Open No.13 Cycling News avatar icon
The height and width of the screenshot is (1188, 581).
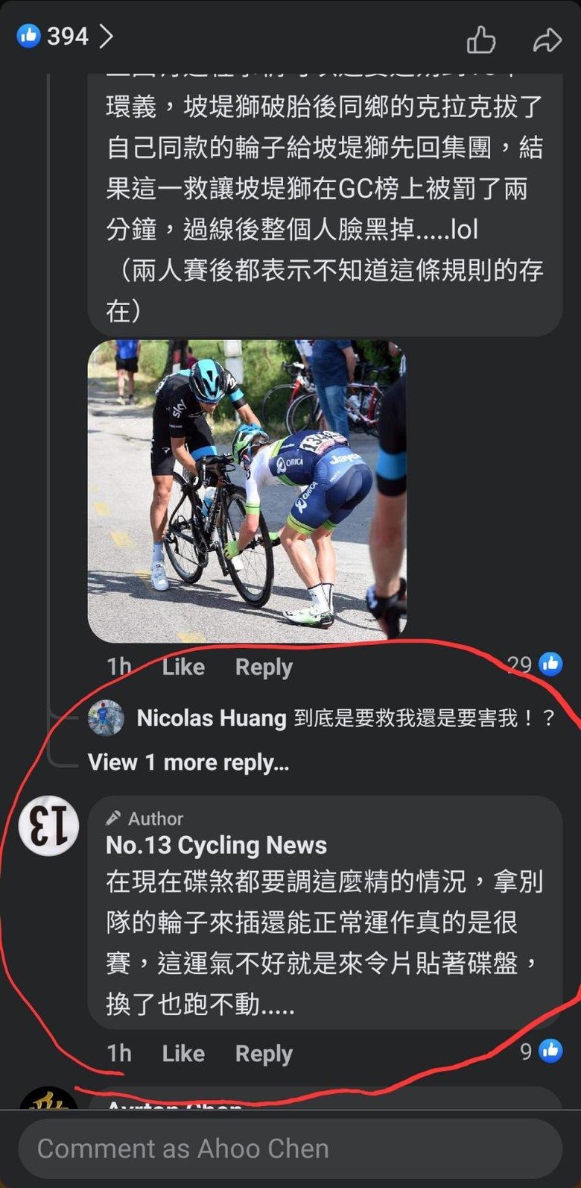[48, 826]
